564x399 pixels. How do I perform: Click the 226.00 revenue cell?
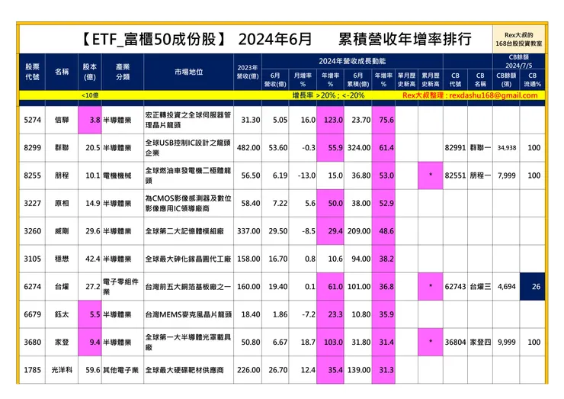click(x=248, y=370)
